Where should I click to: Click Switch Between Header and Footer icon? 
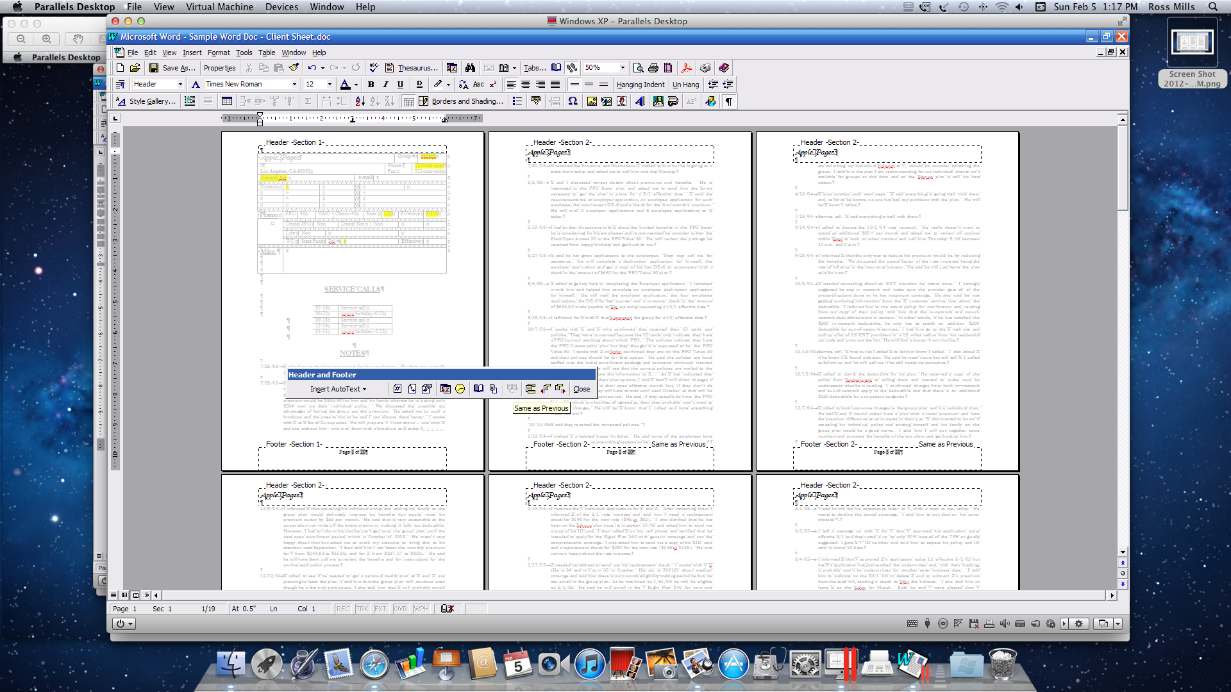(530, 389)
